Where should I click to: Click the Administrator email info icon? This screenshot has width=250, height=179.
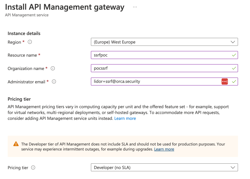(x=54, y=82)
